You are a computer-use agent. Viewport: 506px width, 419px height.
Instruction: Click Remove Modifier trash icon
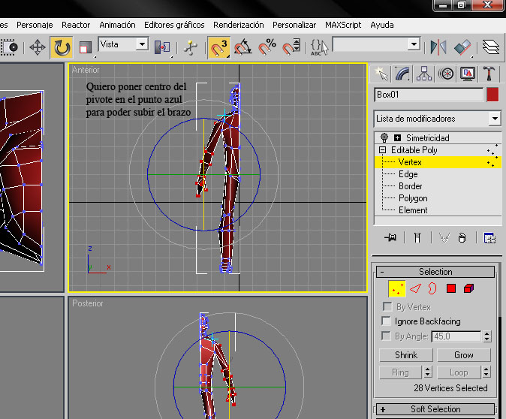click(462, 238)
